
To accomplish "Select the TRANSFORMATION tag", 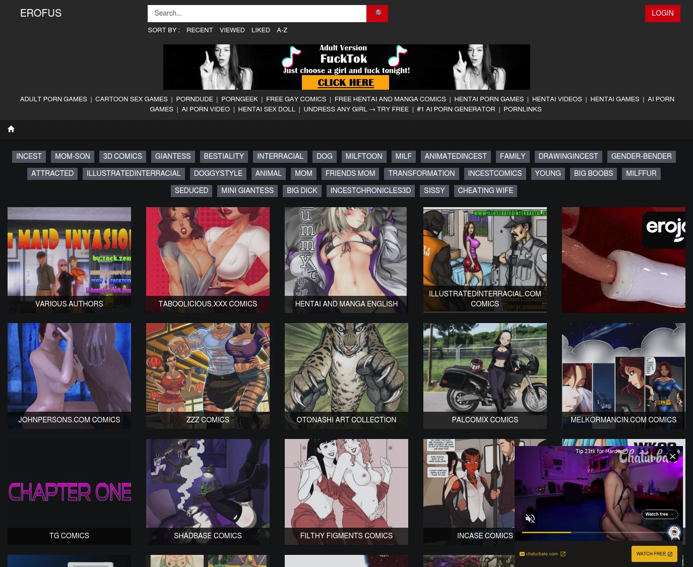I will (x=421, y=174).
